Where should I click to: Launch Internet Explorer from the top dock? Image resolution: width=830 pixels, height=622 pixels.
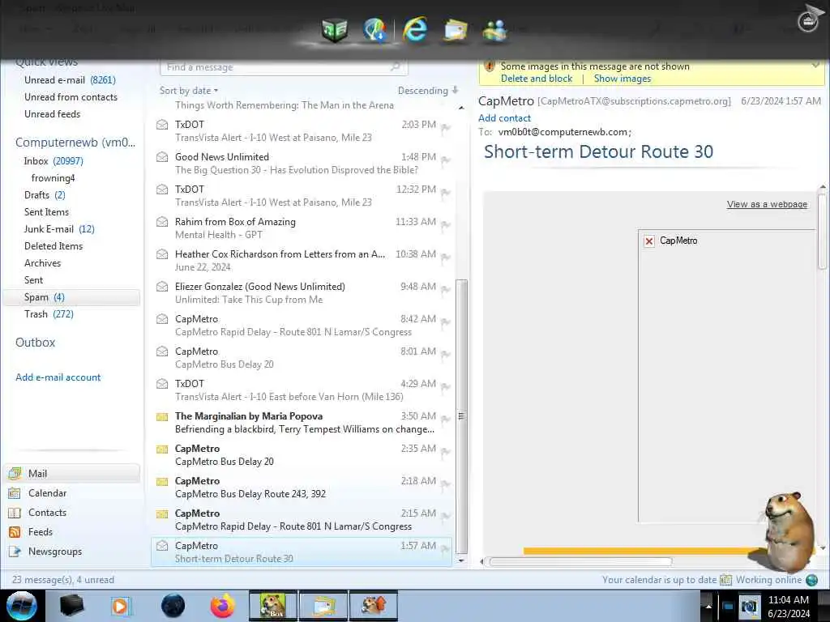coord(415,29)
